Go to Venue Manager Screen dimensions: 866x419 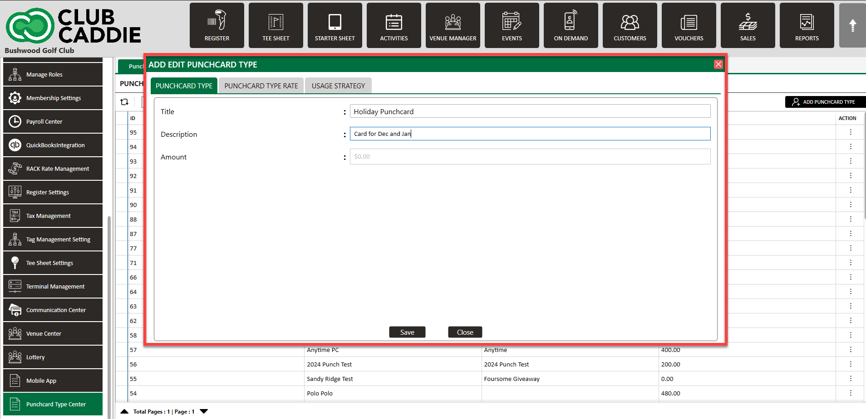coord(453,25)
